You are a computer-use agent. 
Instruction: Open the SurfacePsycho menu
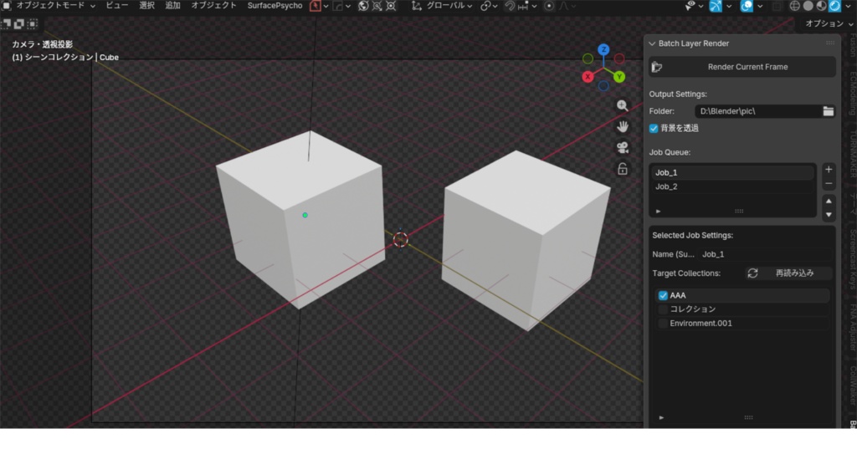point(275,6)
